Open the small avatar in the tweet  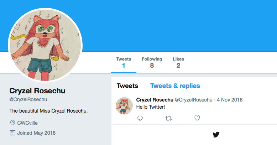point(124,105)
